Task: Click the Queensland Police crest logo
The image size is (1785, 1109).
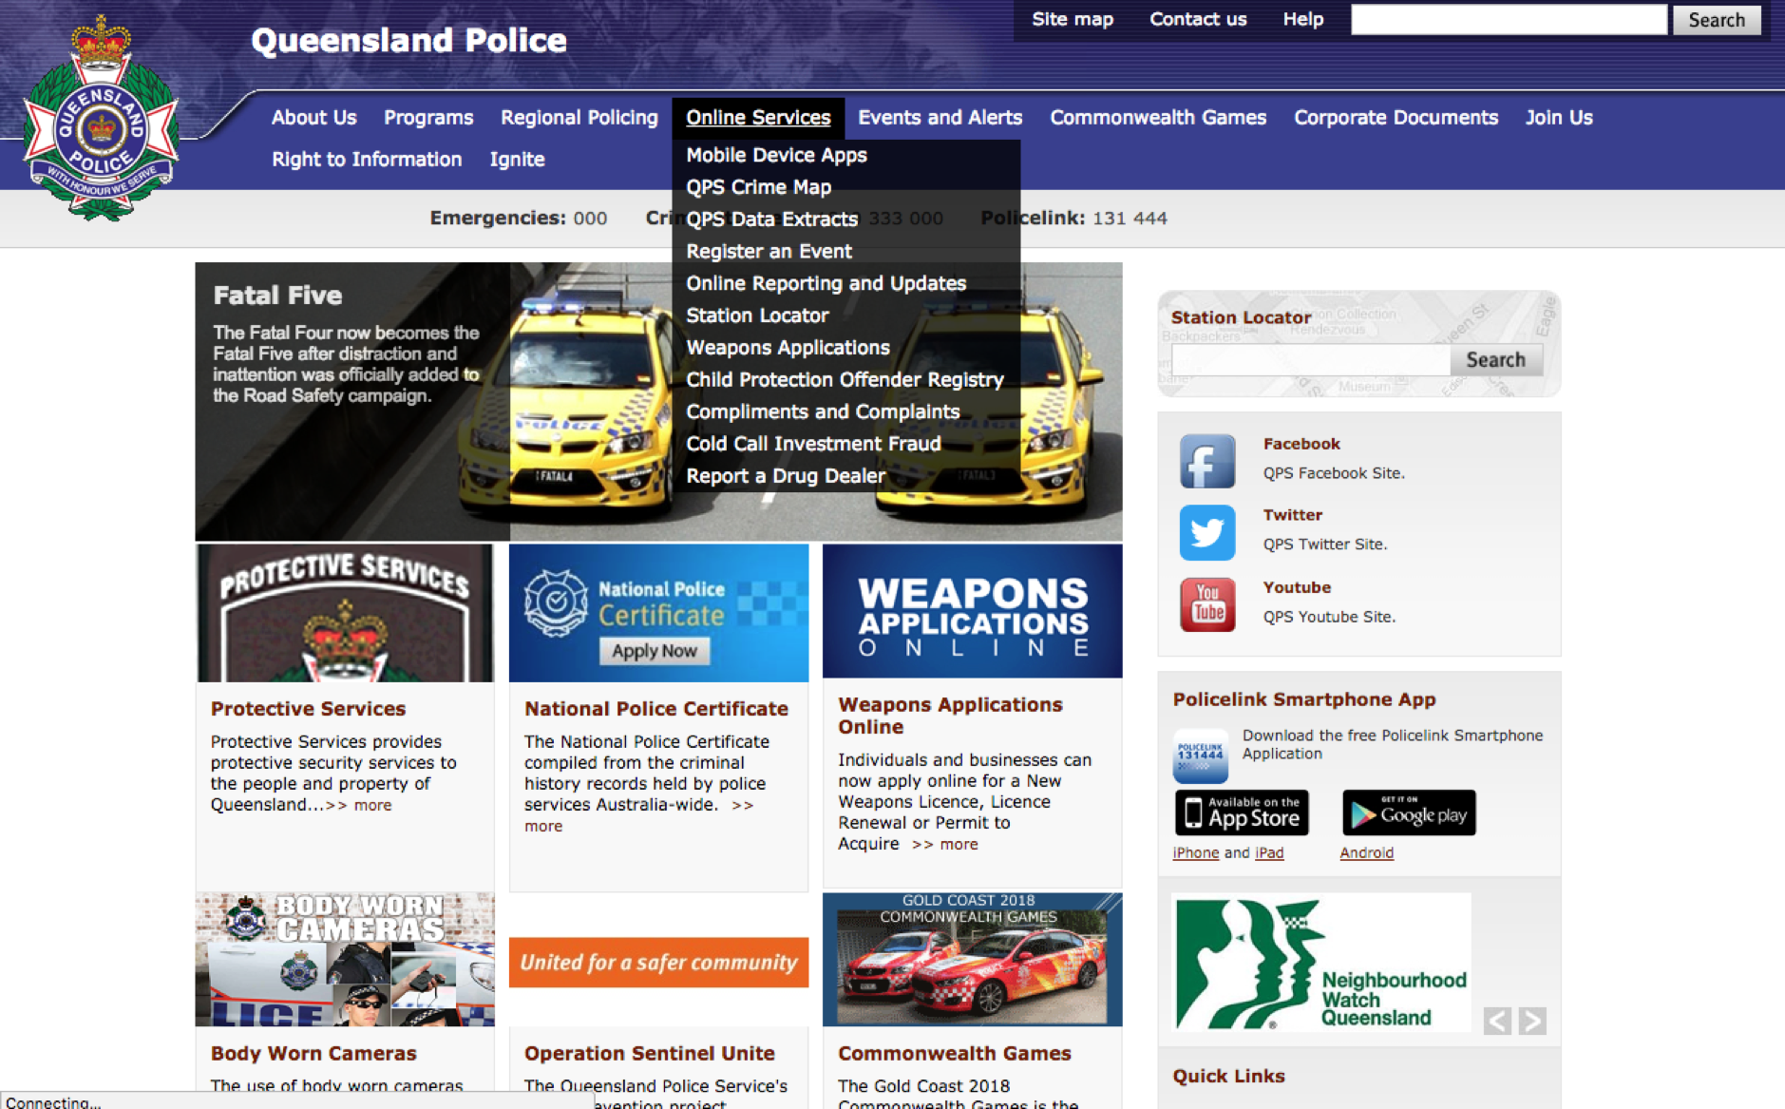Action: click(x=102, y=119)
